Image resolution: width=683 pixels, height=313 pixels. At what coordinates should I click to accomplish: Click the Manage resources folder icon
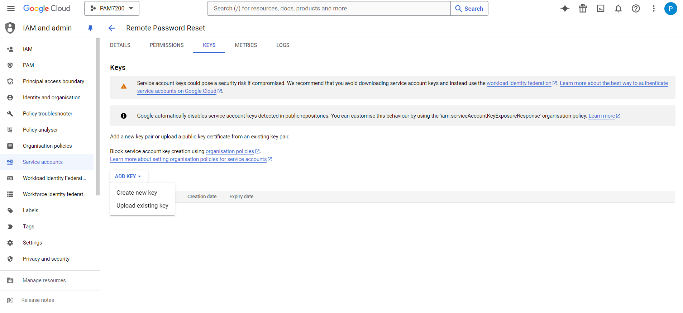coord(10,280)
